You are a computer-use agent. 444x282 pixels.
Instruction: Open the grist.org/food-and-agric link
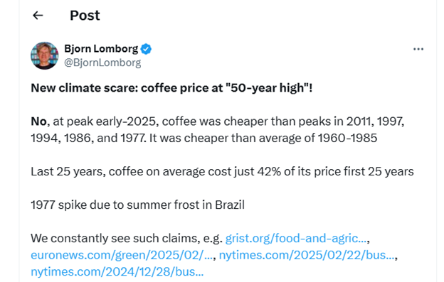(x=296, y=238)
